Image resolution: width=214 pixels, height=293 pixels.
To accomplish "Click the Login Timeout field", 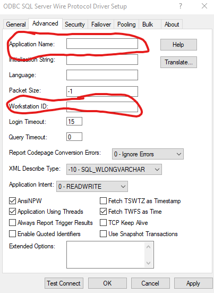I will point(74,121).
